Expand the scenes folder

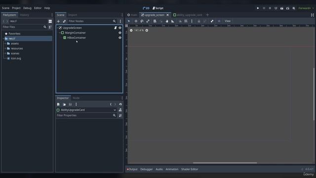pos(5,53)
